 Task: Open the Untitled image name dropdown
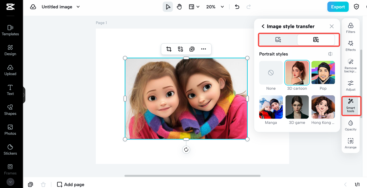[x=60, y=7]
